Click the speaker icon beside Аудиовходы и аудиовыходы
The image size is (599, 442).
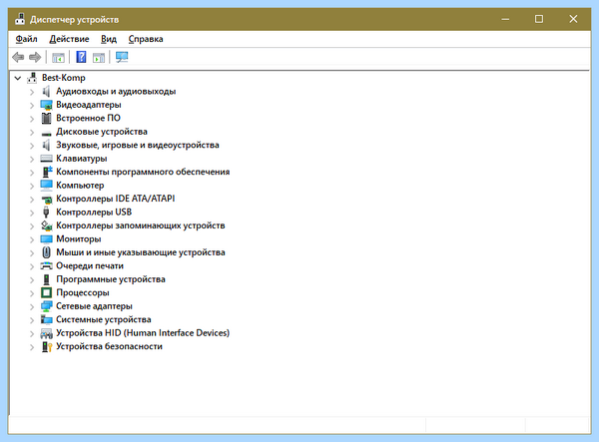[46, 91]
